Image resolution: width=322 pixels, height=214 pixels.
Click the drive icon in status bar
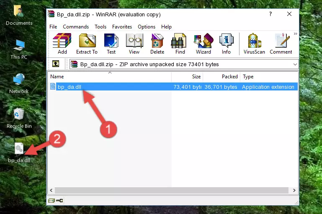click(52, 201)
